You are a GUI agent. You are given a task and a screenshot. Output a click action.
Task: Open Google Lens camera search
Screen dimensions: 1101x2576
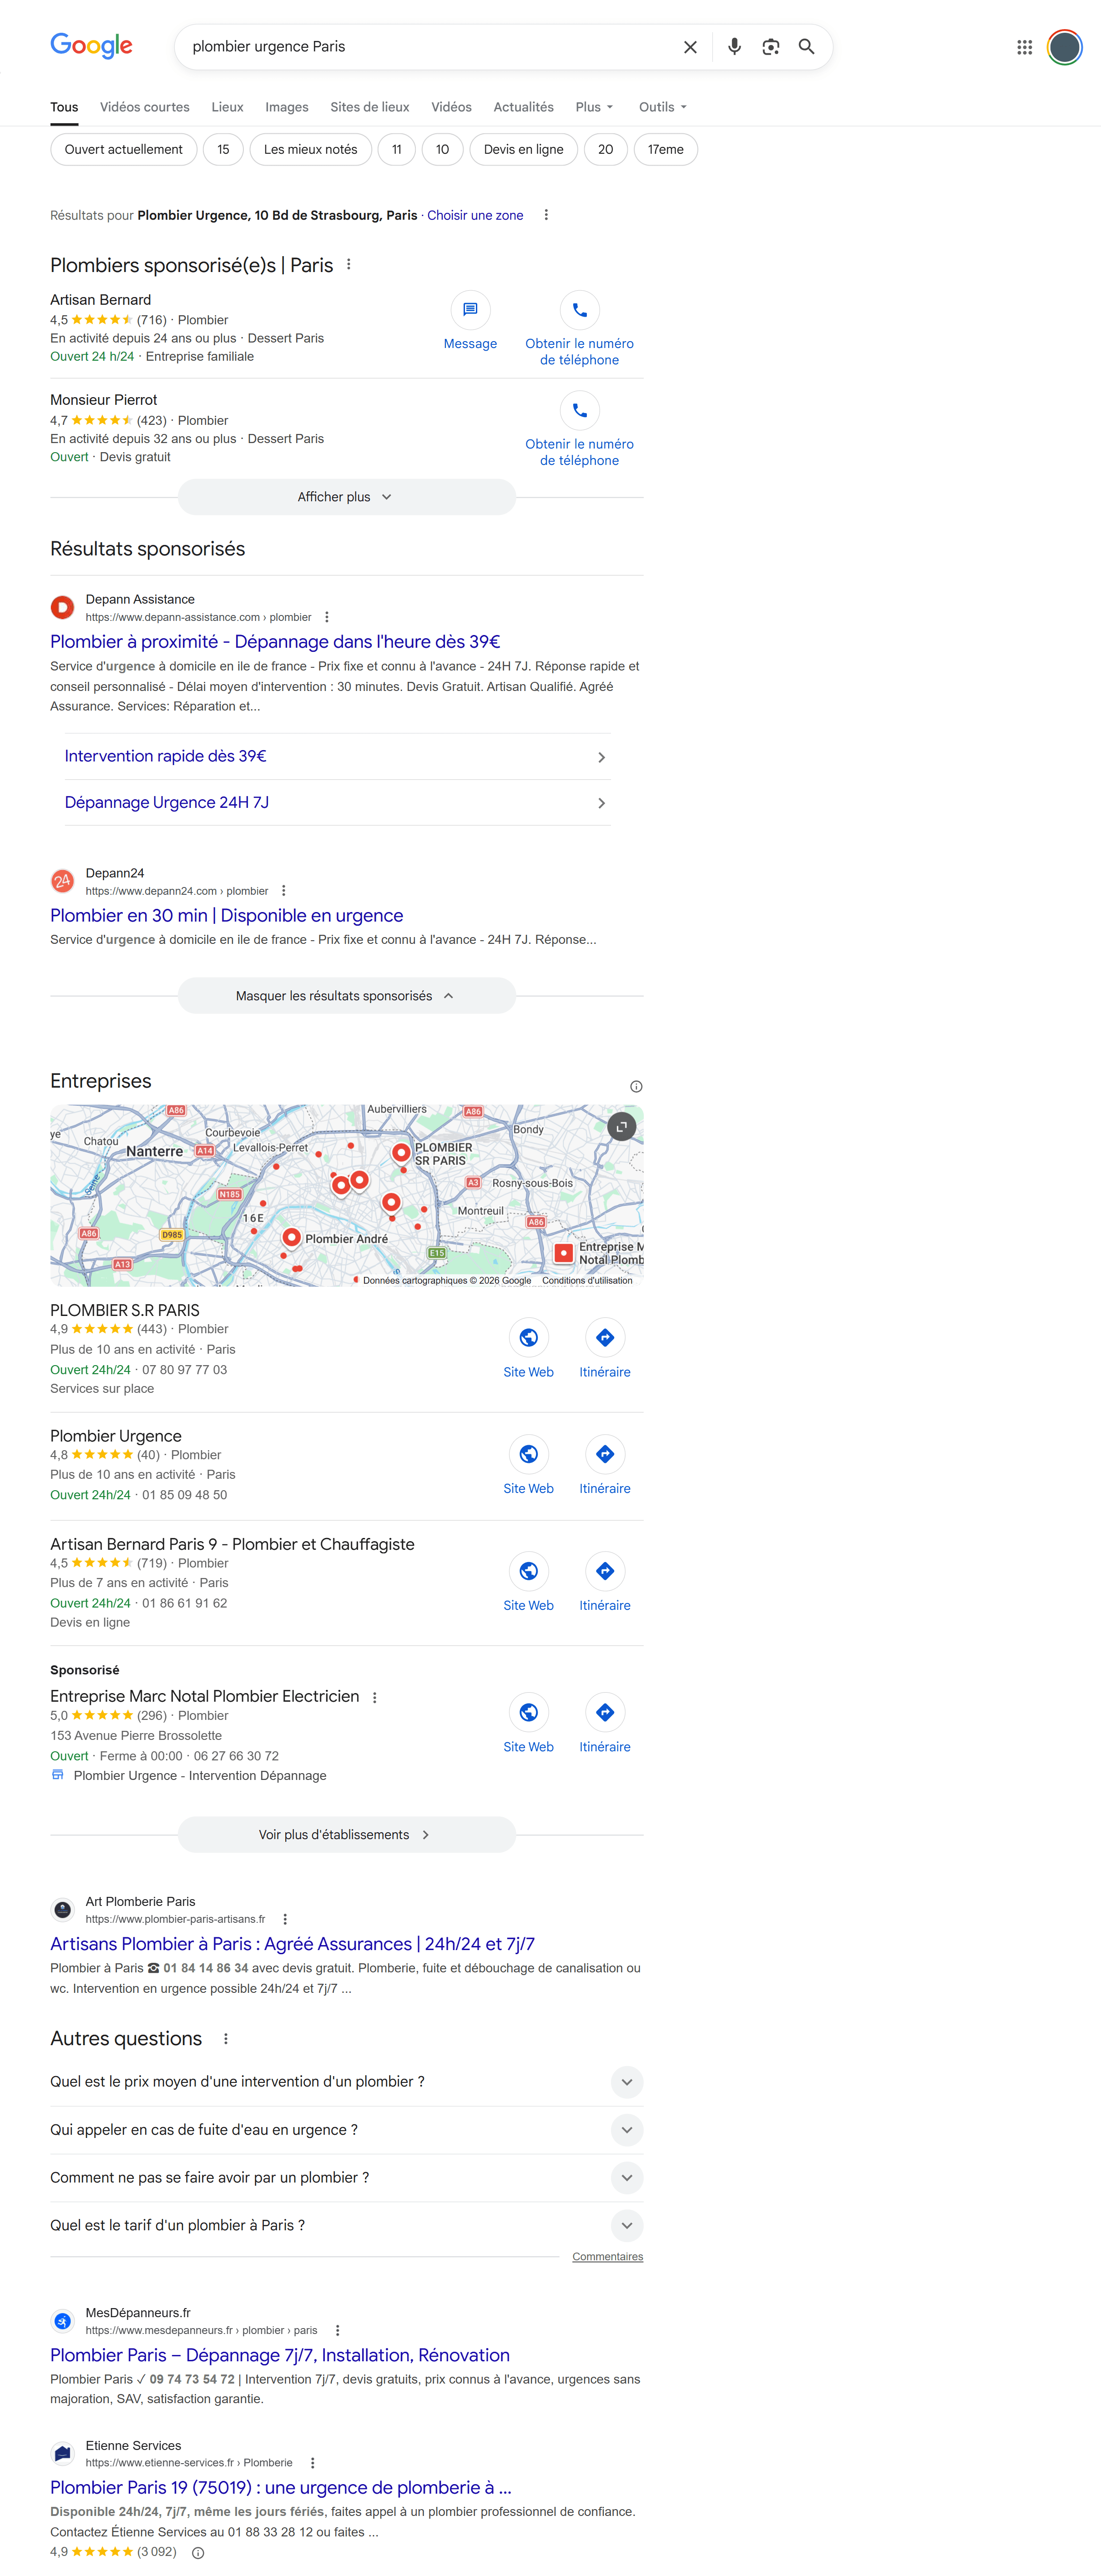point(770,46)
